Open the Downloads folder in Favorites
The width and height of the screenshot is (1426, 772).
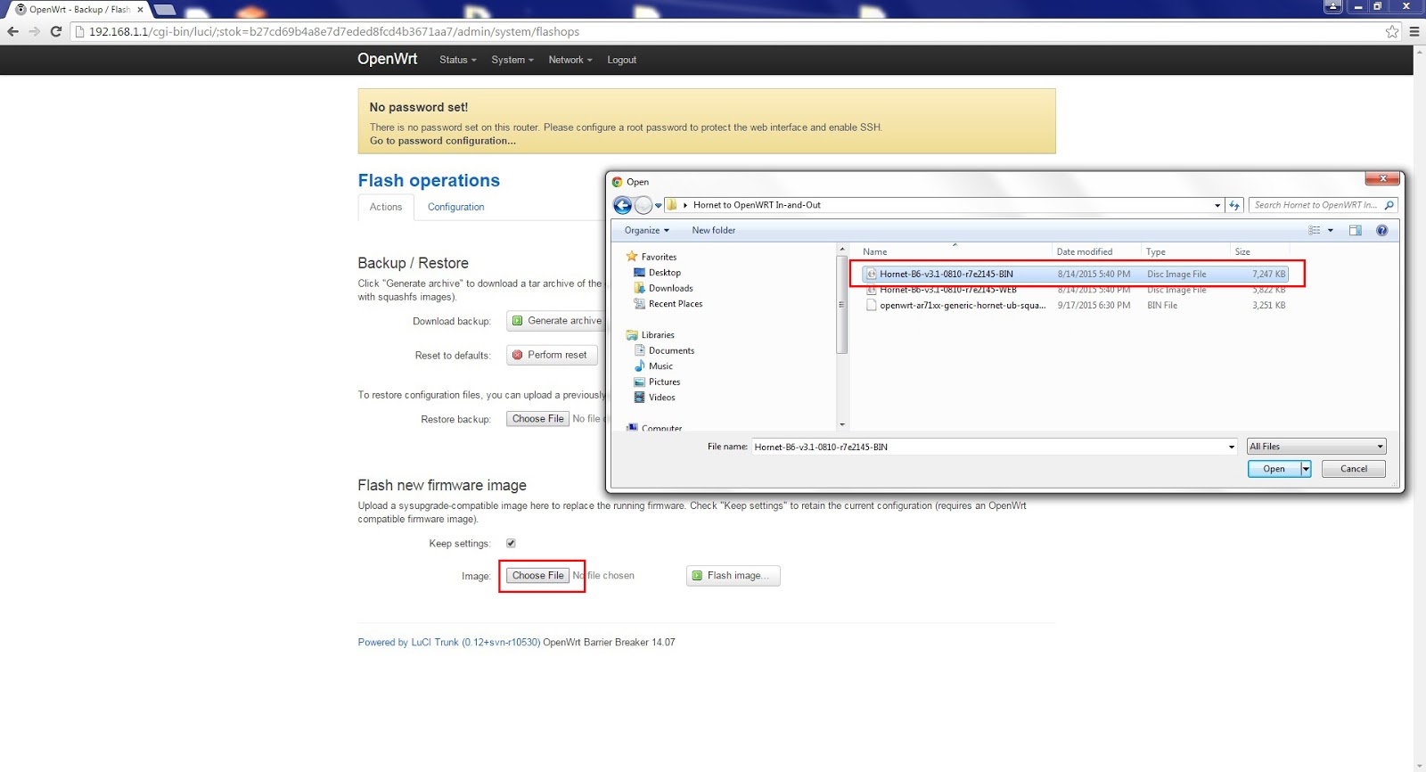(670, 288)
